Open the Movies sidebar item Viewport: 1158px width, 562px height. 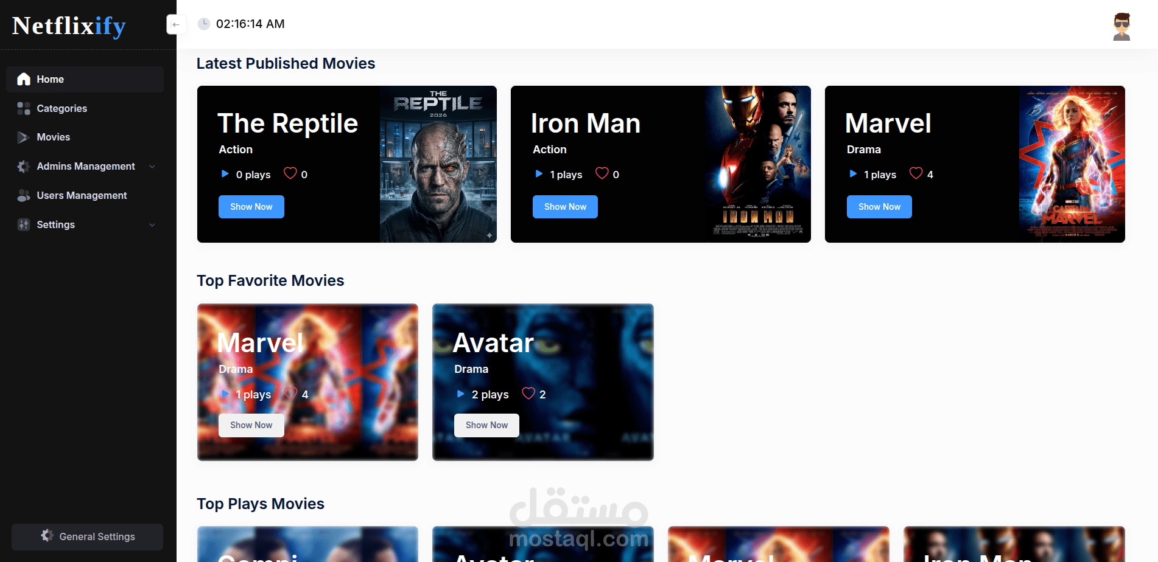[85, 137]
